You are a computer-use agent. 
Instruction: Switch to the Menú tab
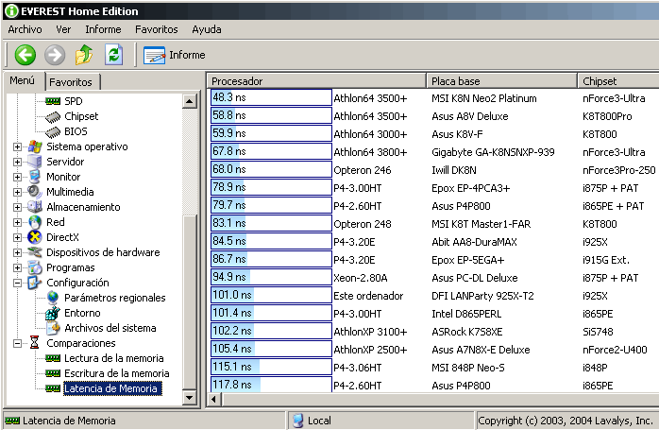(x=23, y=80)
